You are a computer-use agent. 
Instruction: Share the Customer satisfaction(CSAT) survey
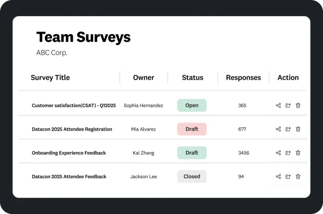[x=278, y=105]
